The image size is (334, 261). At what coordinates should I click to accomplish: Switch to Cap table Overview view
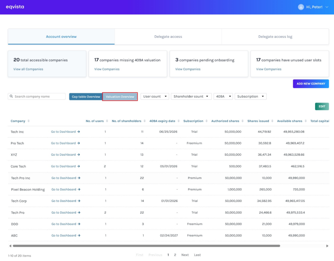pyautogui.click(x=86, y=97)
